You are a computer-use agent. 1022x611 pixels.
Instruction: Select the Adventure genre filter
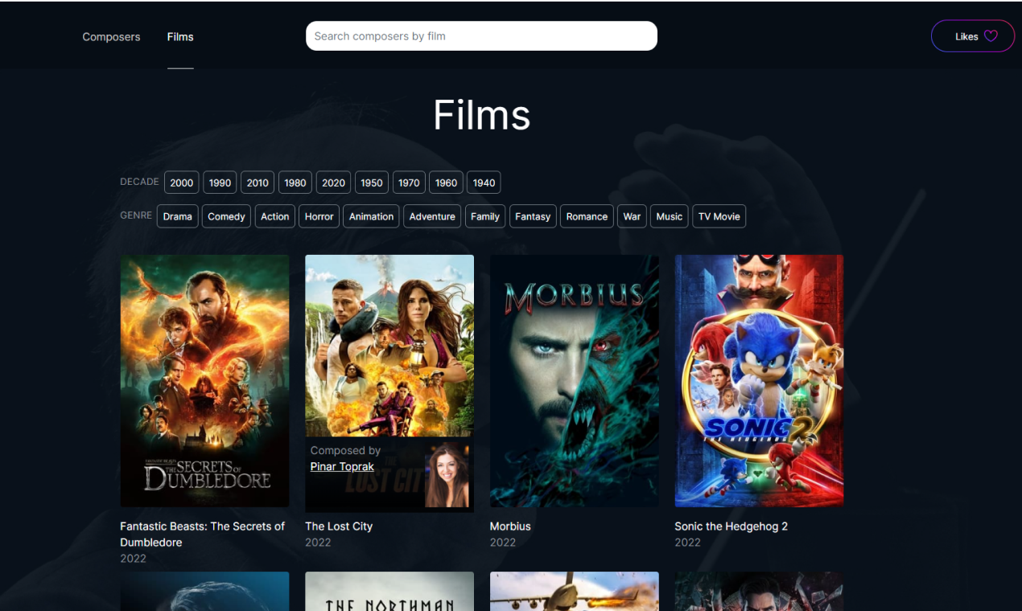pos(432,216)
